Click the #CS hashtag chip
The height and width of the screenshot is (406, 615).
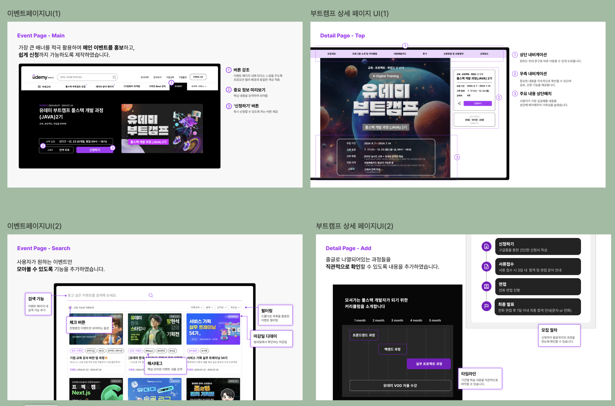tap(102, 351)
